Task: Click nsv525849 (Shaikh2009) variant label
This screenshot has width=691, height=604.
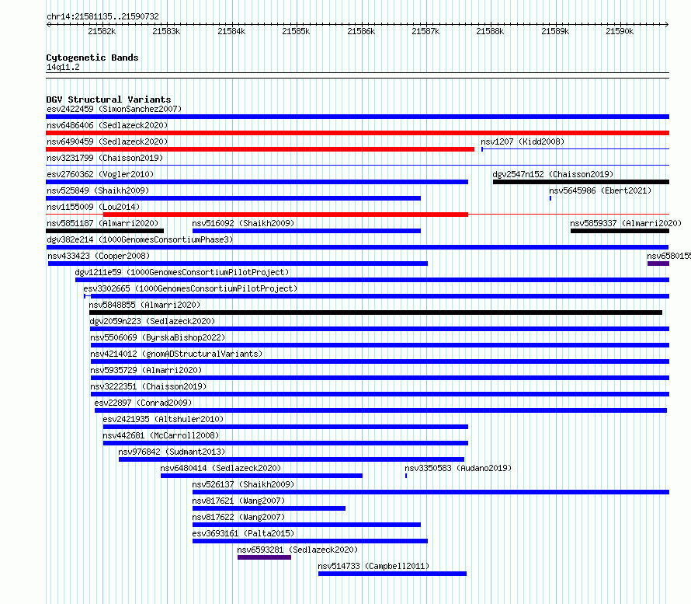Action: pyautogui.click(x=98, y=190)
